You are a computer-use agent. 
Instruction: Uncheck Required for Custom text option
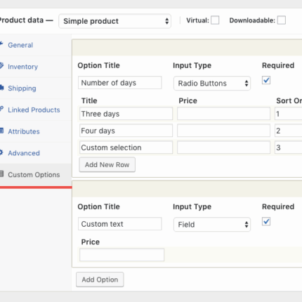(266, 221)
